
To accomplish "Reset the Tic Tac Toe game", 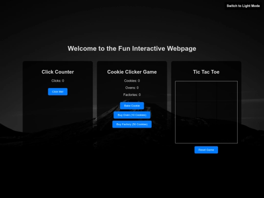I will pyautogui.click(x=206, y=150).
